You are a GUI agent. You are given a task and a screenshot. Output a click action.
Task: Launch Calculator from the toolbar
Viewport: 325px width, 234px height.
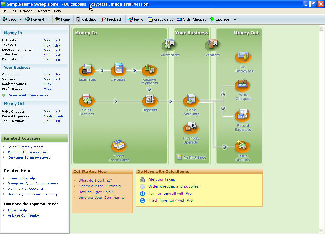pos(87,19)
